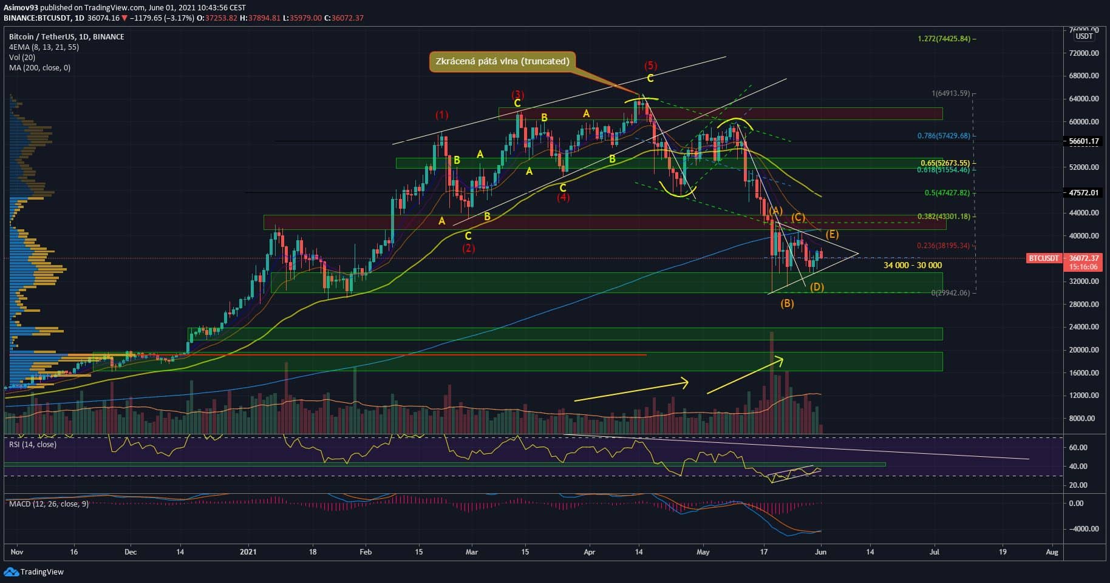Select the 47572.01 horizontal line price label

click(1084, 193)
